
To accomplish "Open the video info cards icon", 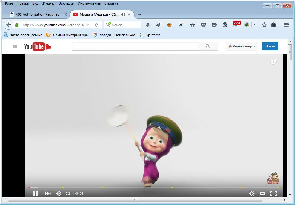I will click(x=273, y=61).
